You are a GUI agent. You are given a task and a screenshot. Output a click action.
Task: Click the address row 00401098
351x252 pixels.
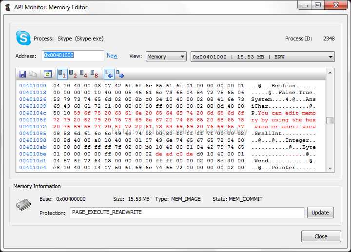coord(33,140)
